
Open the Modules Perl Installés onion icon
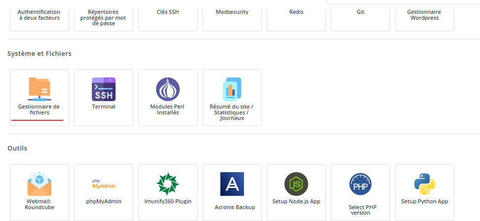pyautogui.click(x=168, y=89)
